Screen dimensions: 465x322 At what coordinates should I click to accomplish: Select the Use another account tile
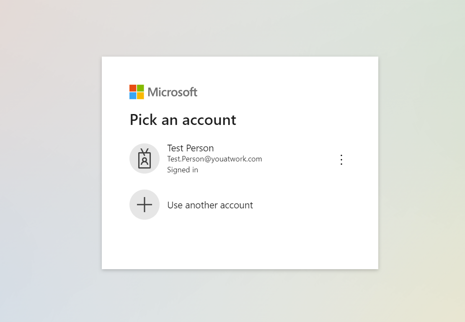click(240, 205)
